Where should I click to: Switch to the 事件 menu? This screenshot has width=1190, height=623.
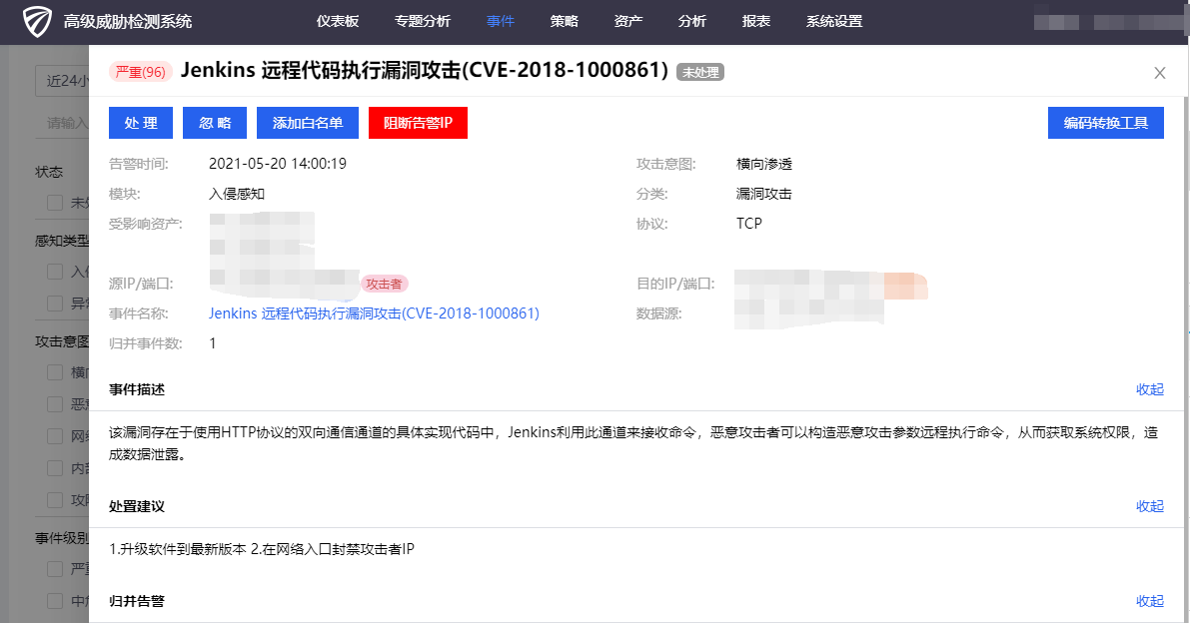coord(501,21)
